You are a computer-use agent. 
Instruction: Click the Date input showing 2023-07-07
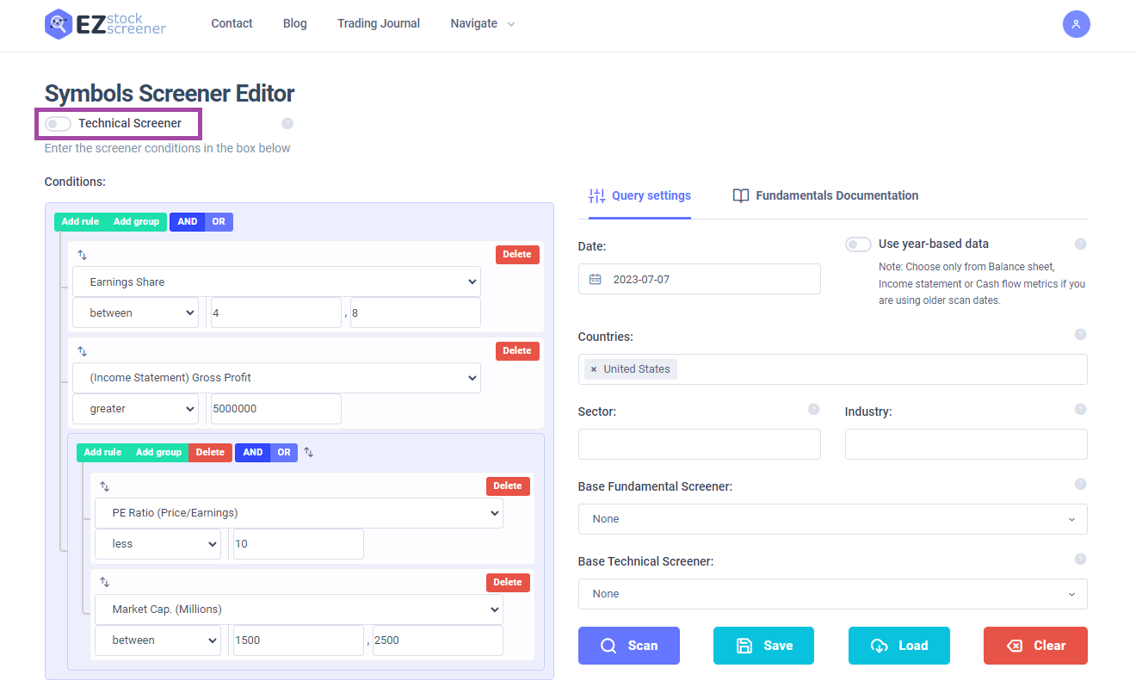[700, 279]
